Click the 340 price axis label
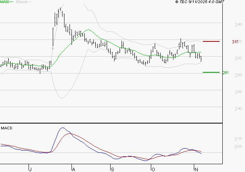Image resolution: width=245 pixels, height=172 pixels. (238, 25)
